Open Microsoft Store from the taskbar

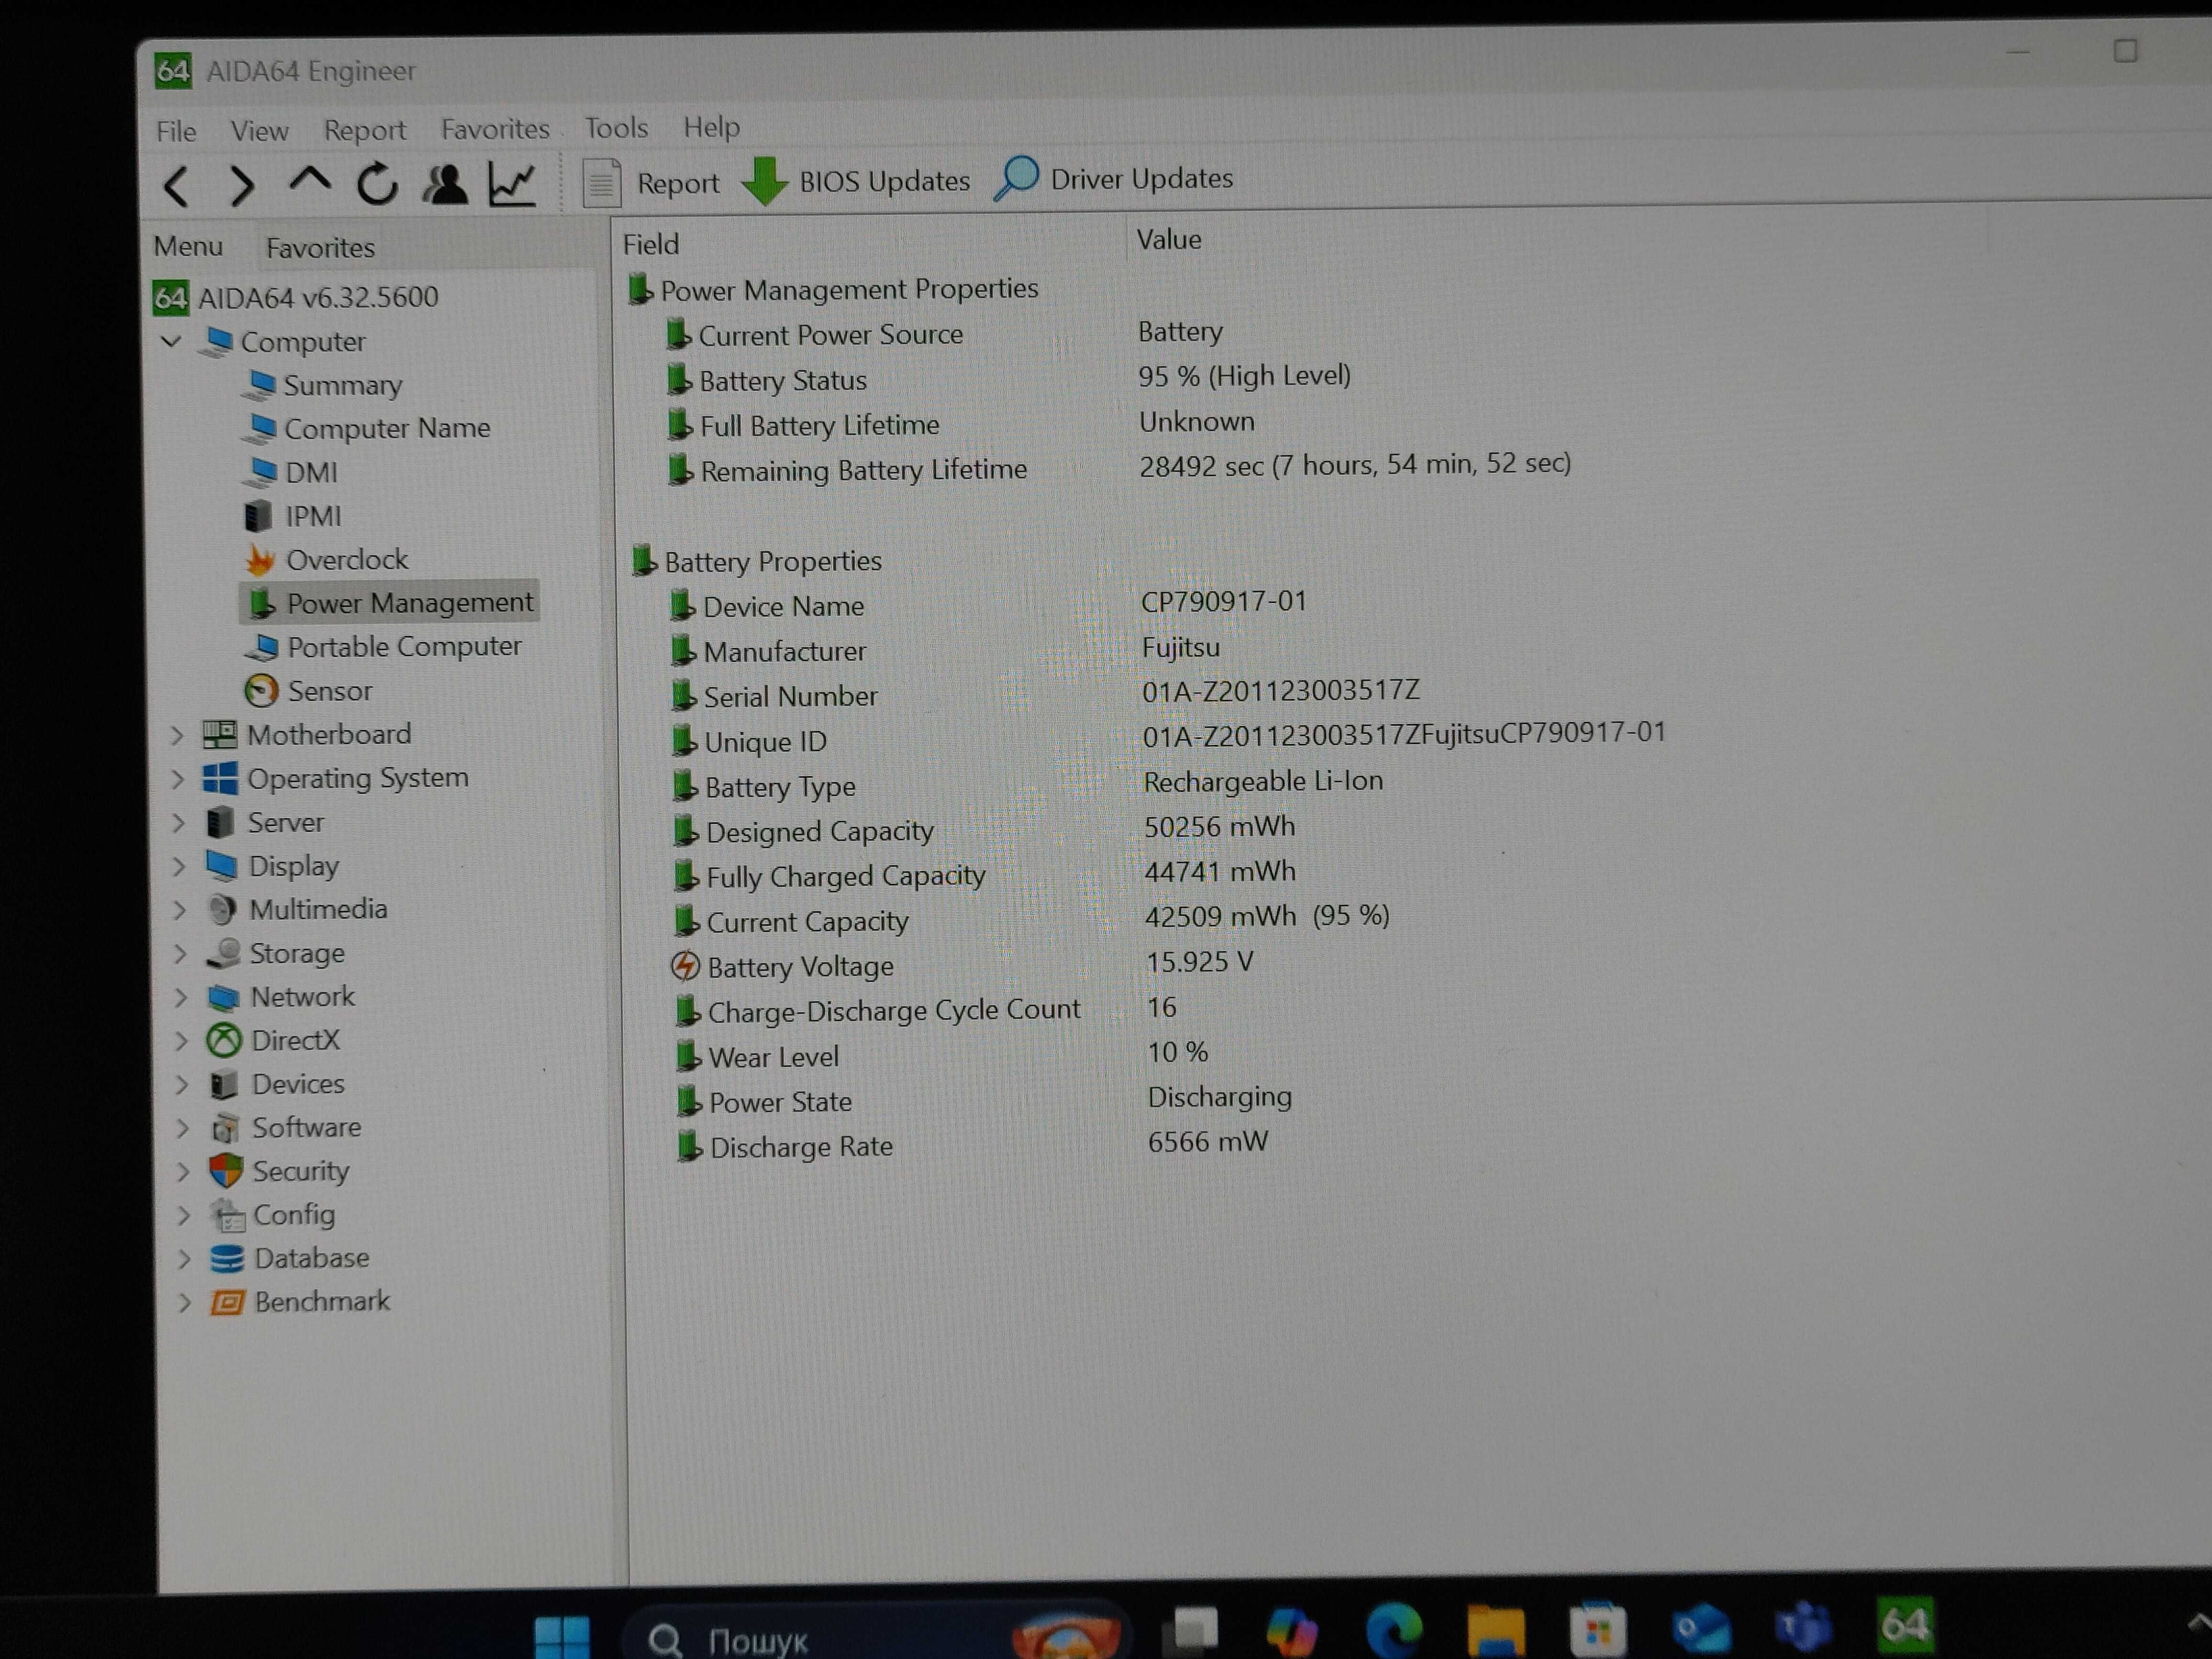[1597, 1630]
